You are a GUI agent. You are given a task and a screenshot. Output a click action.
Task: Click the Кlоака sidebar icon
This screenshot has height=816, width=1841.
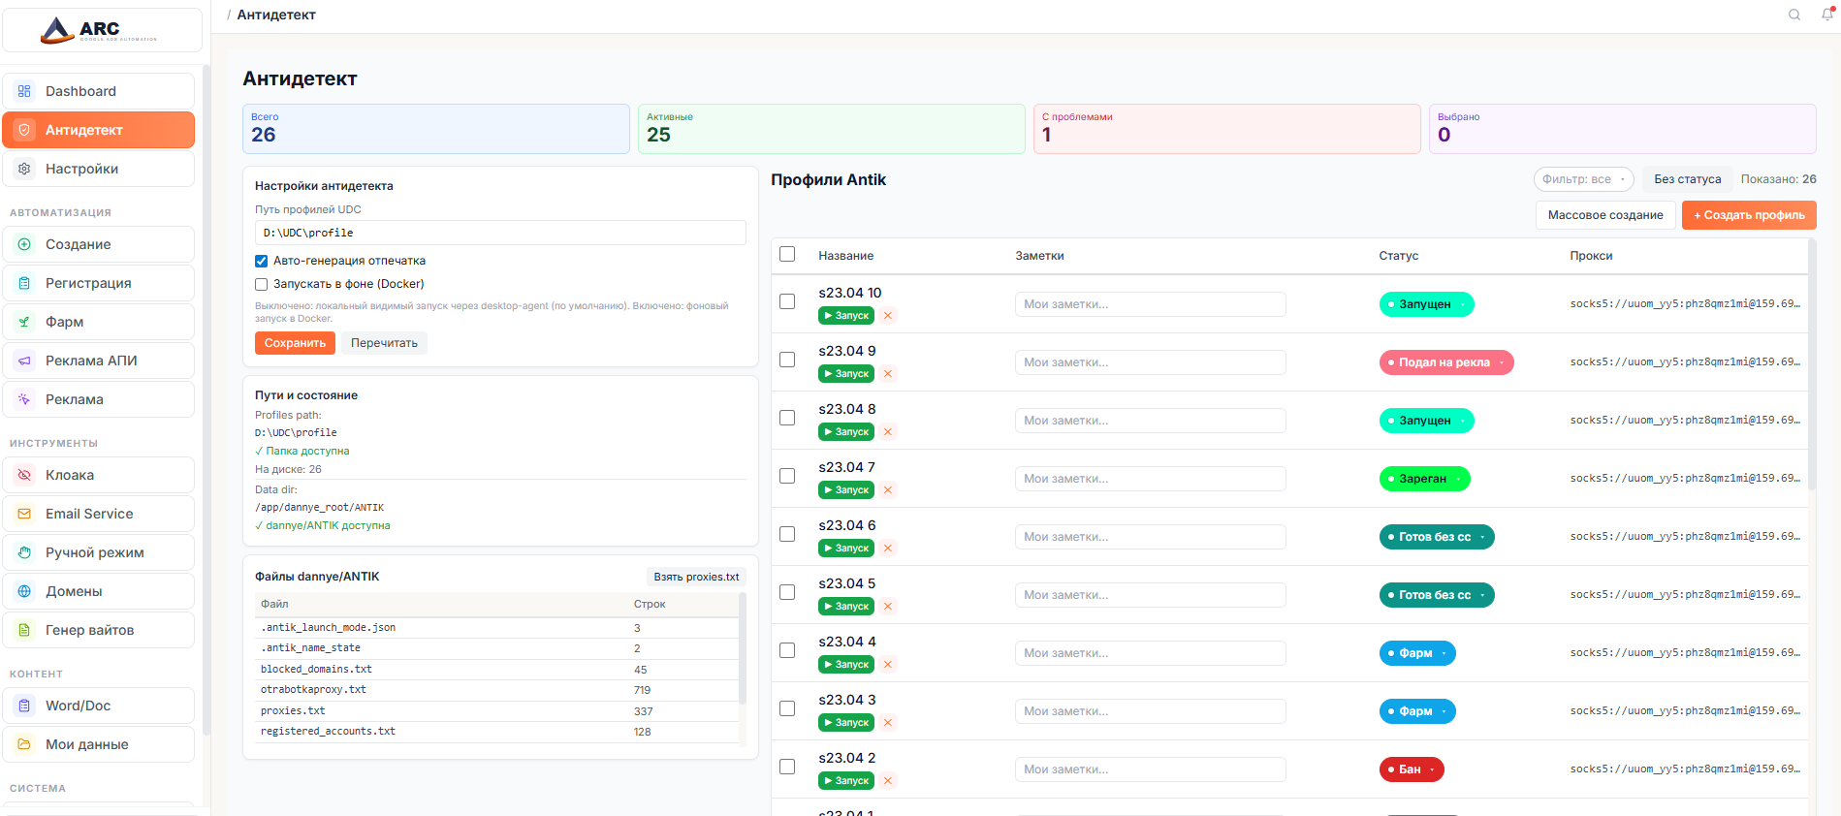pyautogui.click(x=24, y=475)
